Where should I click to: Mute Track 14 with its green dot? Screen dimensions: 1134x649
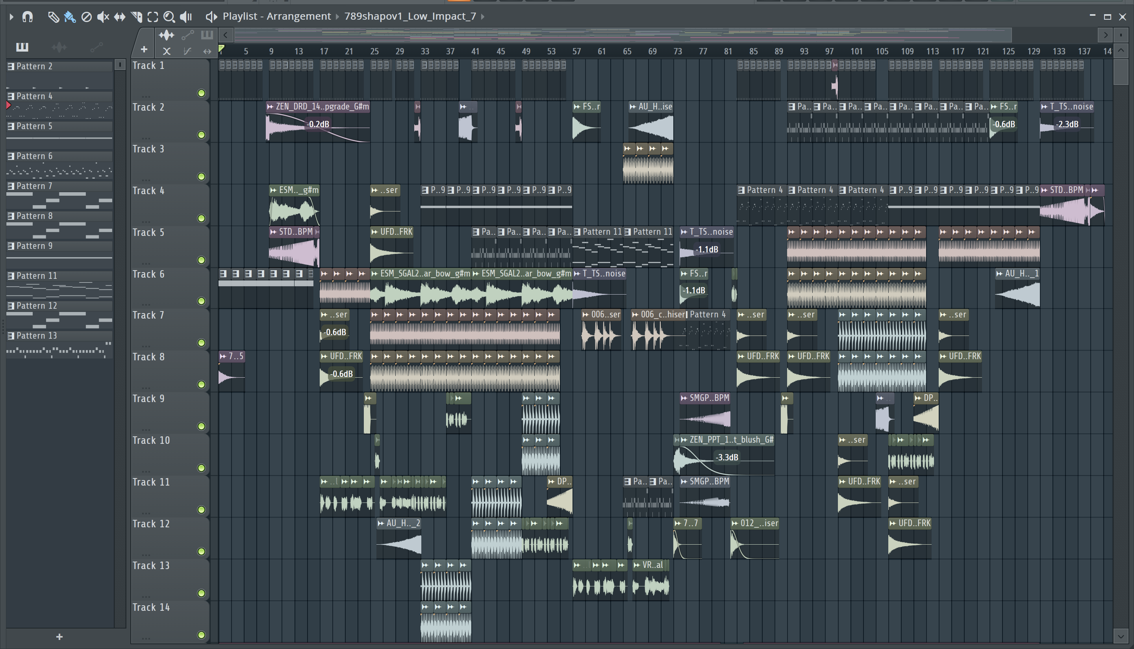(x=201, y=635)
